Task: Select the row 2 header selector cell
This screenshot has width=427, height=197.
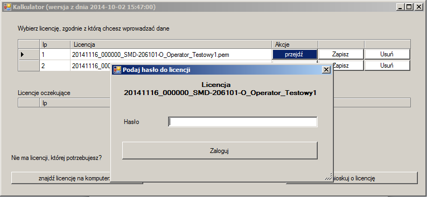Action: (x=29, y=65)
